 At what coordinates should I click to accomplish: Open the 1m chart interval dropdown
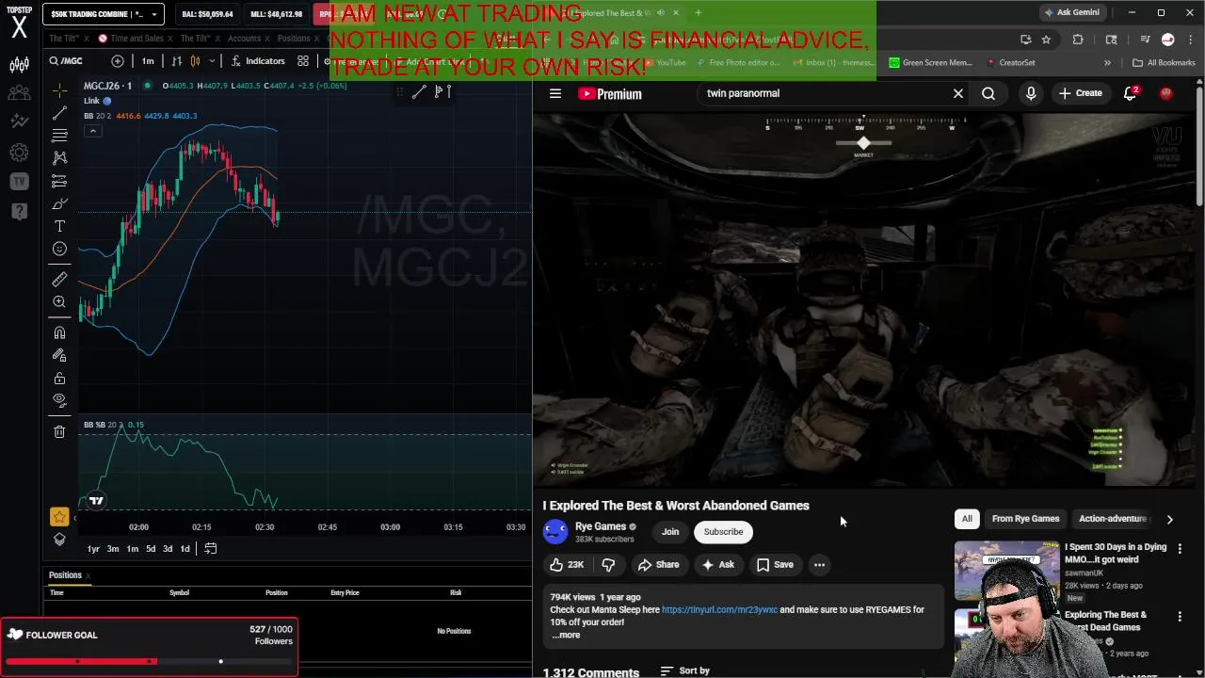(x=148, y=61)
